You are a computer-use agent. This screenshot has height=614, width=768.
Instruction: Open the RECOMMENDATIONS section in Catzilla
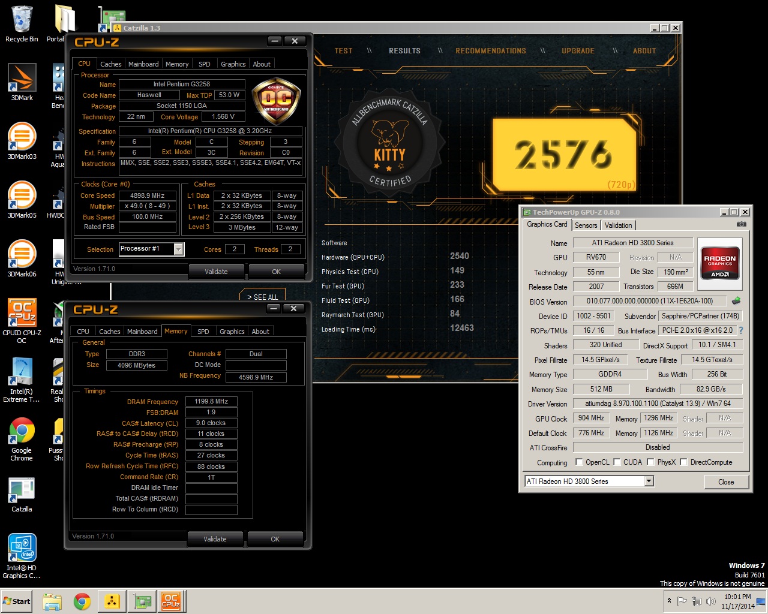click(491, 51)
